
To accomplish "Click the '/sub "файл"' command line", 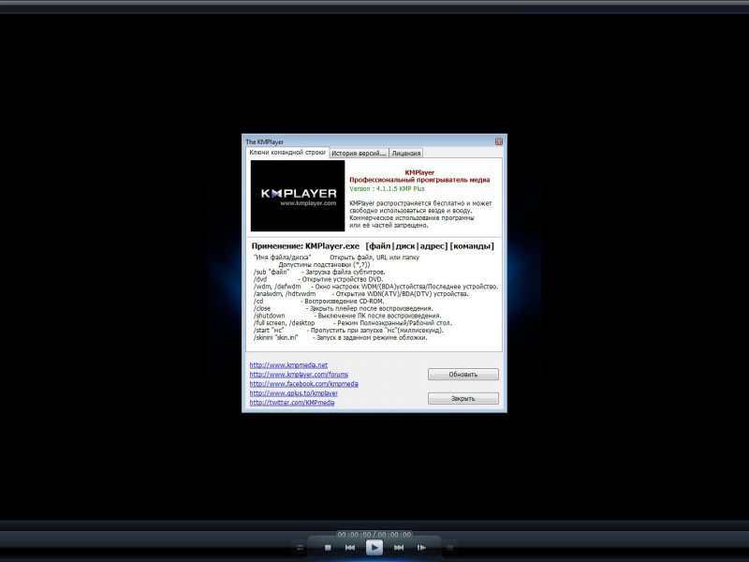I will (319, 272).
